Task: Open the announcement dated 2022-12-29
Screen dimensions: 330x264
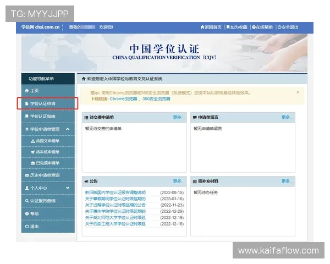Action: [x=116, y=211]
